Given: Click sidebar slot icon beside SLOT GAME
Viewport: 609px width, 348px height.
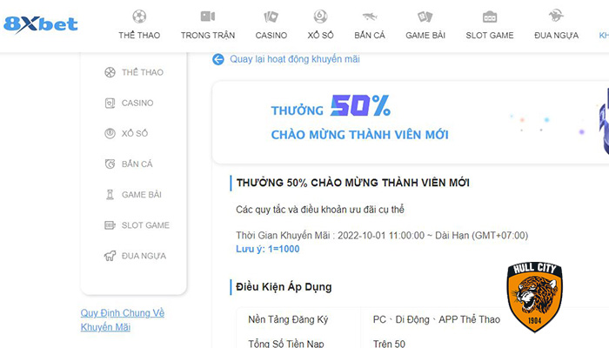Looking at the screenshot, I should pos(110,225).
